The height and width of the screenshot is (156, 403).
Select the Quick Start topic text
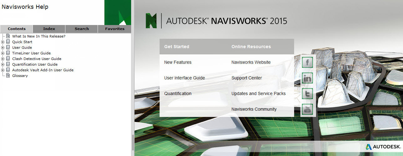22,42
